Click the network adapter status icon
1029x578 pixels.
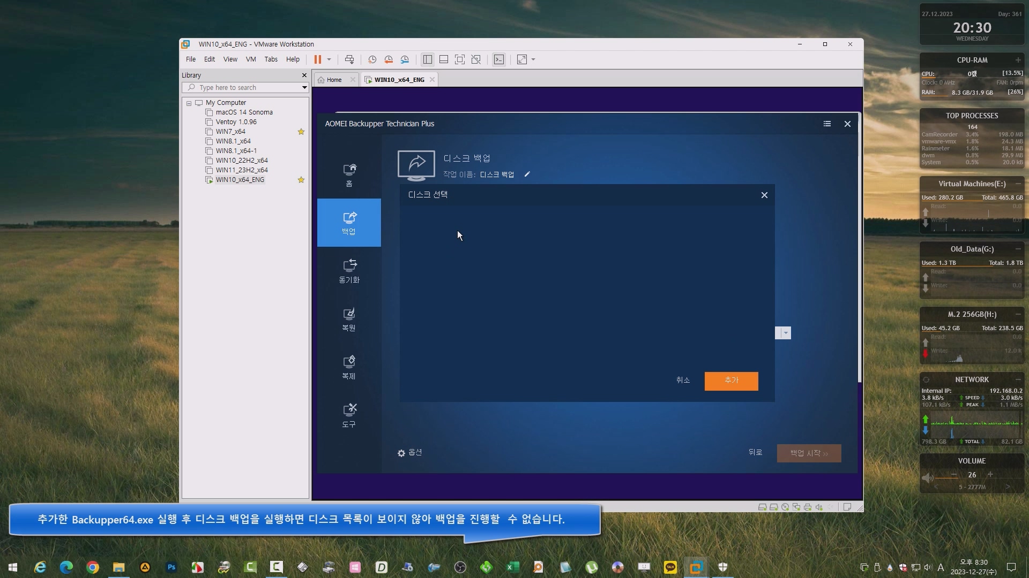[x=796, y=507]
